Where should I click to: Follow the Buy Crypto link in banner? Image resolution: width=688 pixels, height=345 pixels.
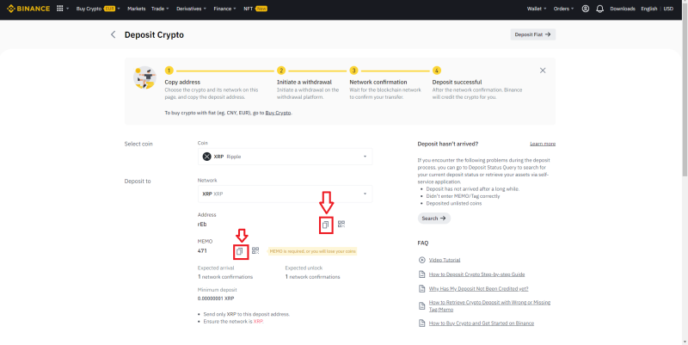[x=278, y=113]
